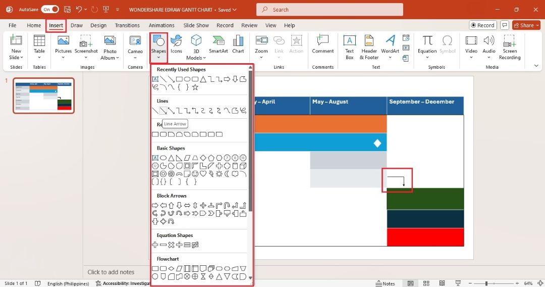Select the Sun shape in Basic Shapes
This screenshot has width=545, height=287.
click(x=219, y=174)
